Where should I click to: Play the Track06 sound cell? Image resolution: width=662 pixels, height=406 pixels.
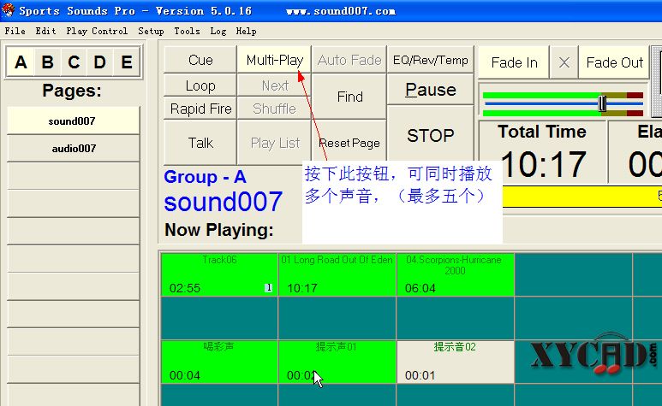click(219, 274)
